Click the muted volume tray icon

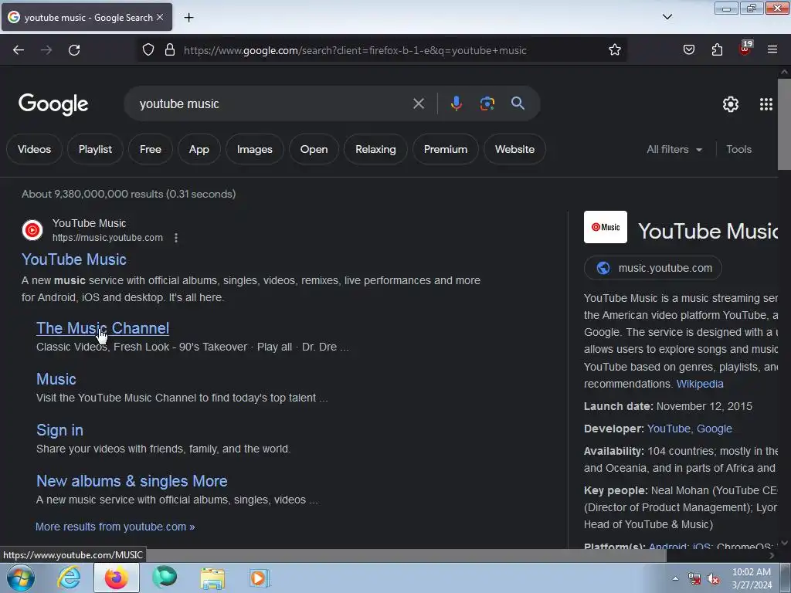pos(713,579)
